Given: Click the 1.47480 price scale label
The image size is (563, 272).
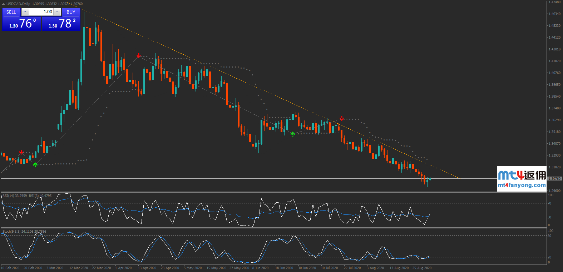Looking at the screenshot, I should [x=554, y=2].
